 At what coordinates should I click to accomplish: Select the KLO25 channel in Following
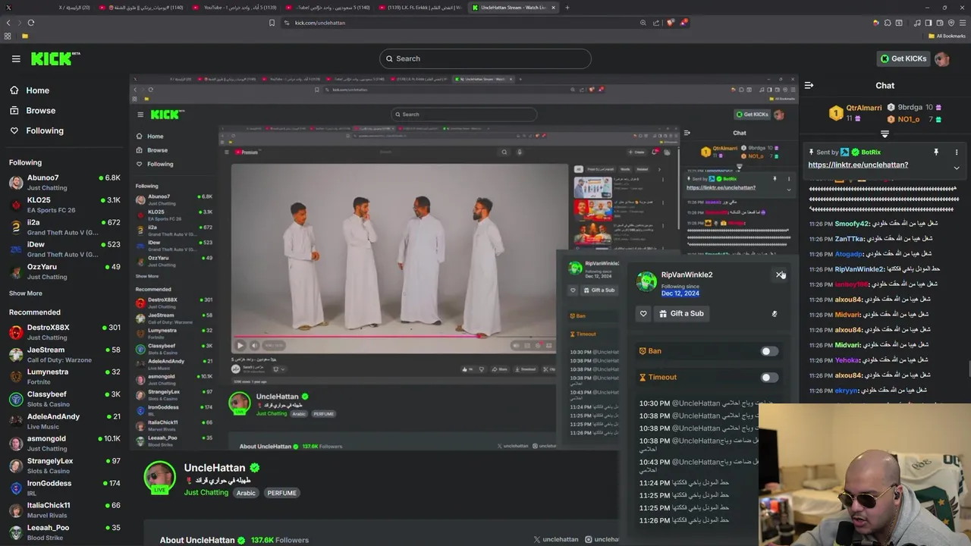(64, 205)
